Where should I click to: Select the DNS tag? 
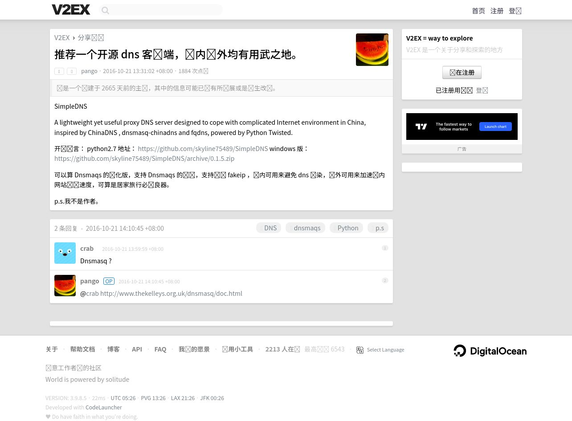pos(269,228)
